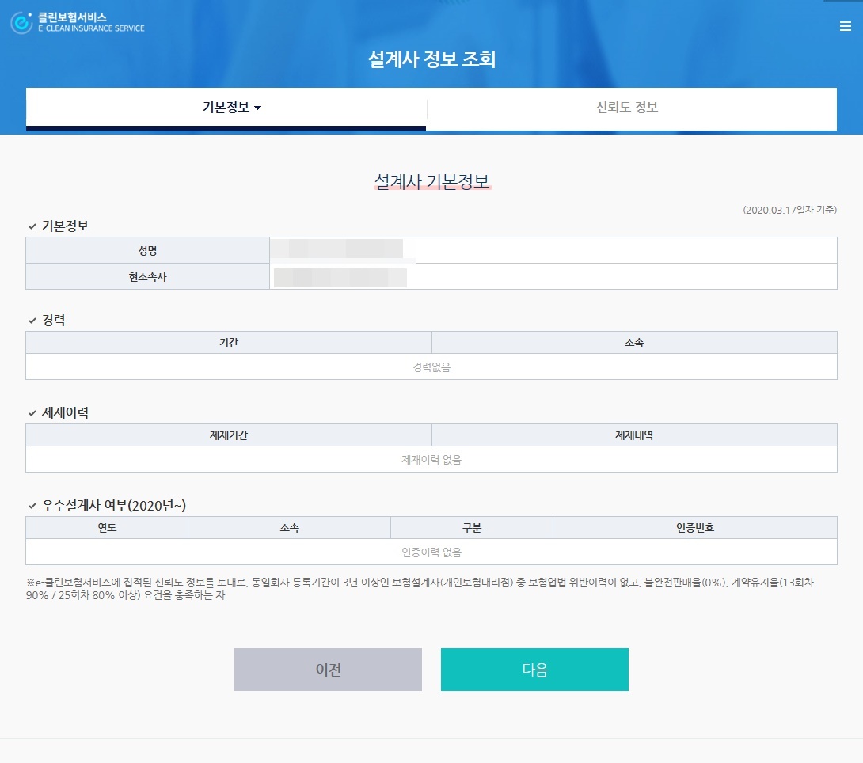Click the checkmark beside 우수설계사 여부 section
Viewport: 863px width, 763px height.
[32, 506]
